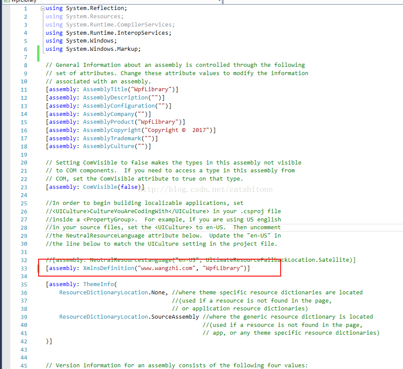Click the '//inside a <PropertyGroup>' comment line

[x=163, y=220]
